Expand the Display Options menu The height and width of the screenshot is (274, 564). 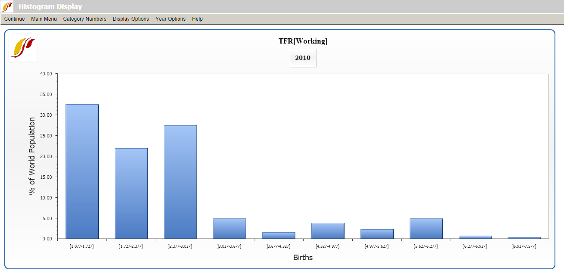tap(131, 19)
